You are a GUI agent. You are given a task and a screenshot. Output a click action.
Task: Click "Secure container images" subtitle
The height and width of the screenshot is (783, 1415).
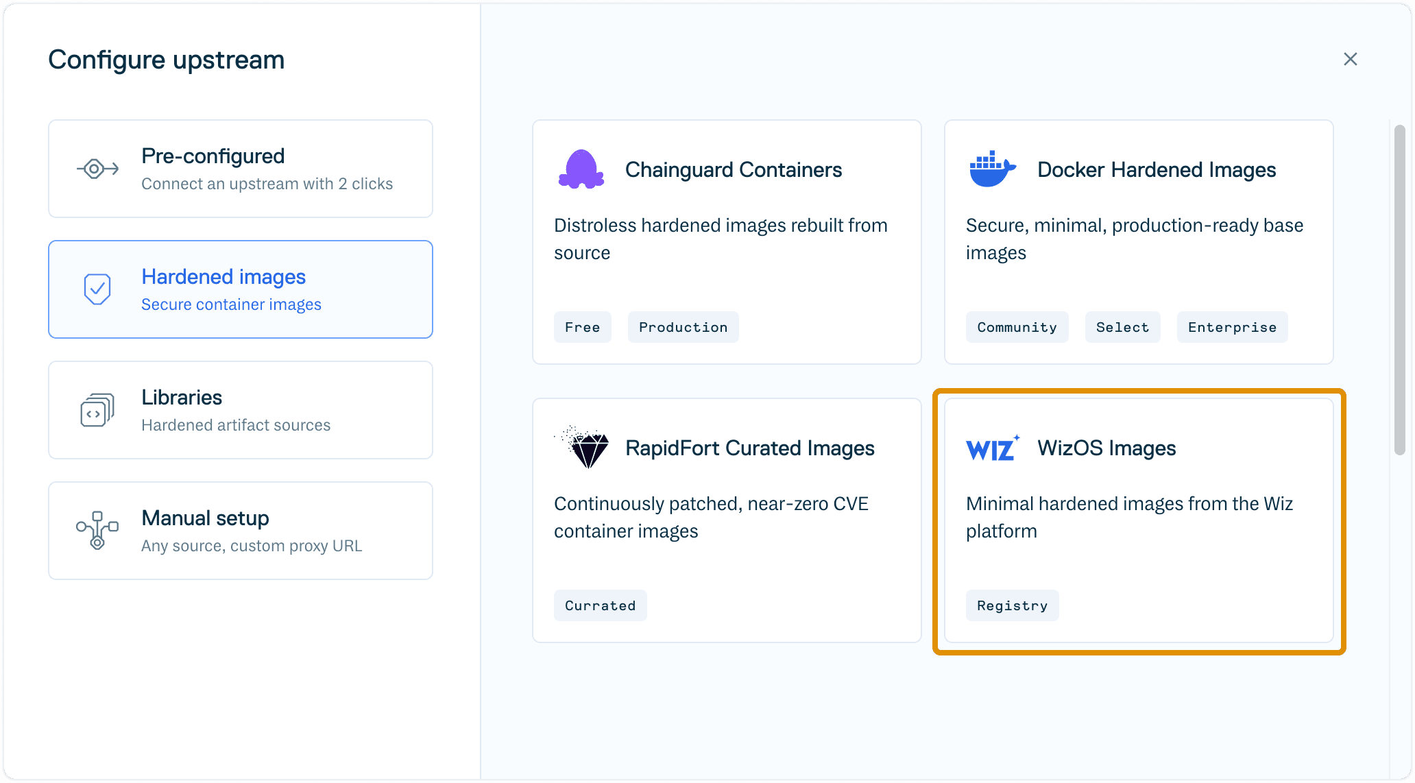(231, 304)
